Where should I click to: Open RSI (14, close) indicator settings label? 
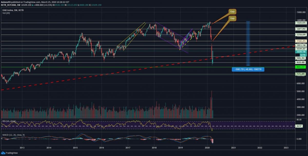[9, 121]
